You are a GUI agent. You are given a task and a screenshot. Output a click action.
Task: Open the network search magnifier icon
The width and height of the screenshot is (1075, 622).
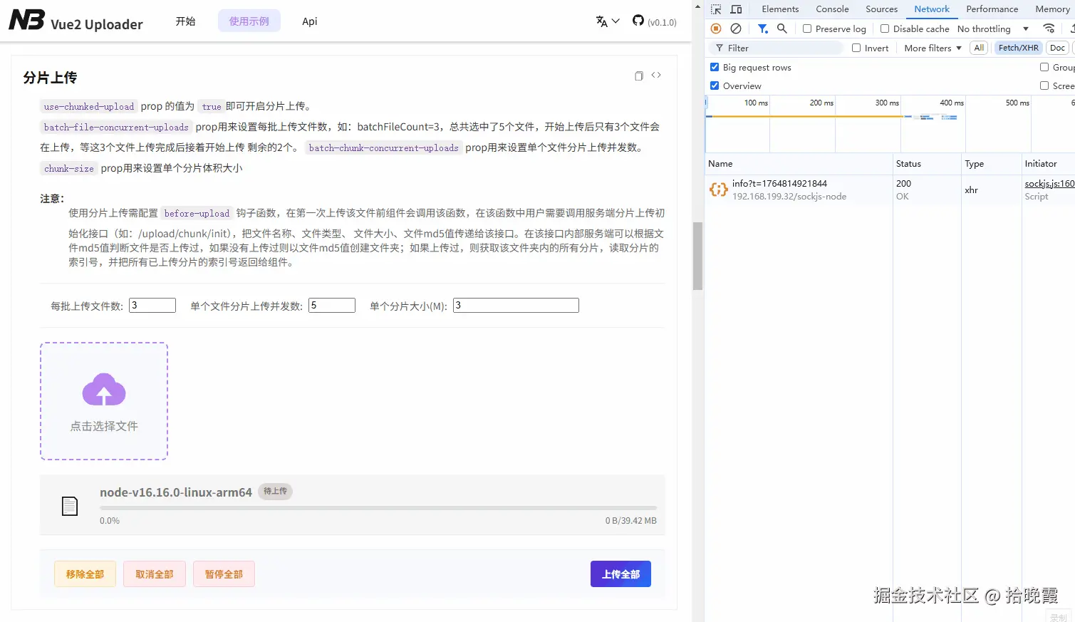coord(781,28)
